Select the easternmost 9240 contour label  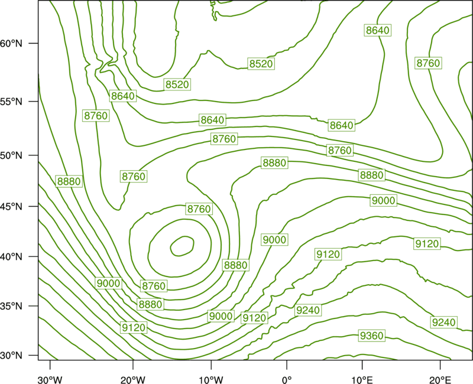(443, 322)
